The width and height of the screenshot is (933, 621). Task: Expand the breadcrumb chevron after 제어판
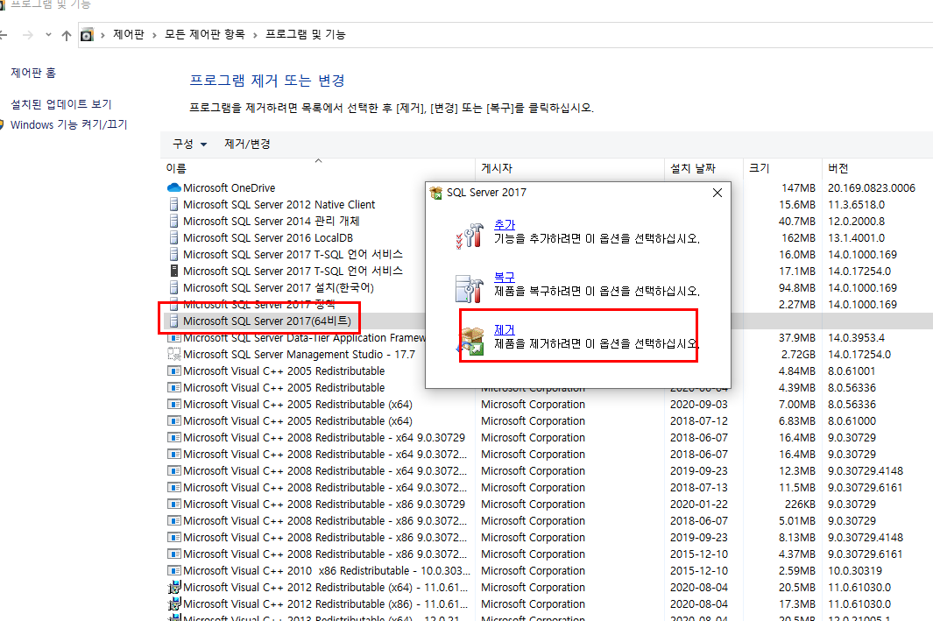[154, 35]
